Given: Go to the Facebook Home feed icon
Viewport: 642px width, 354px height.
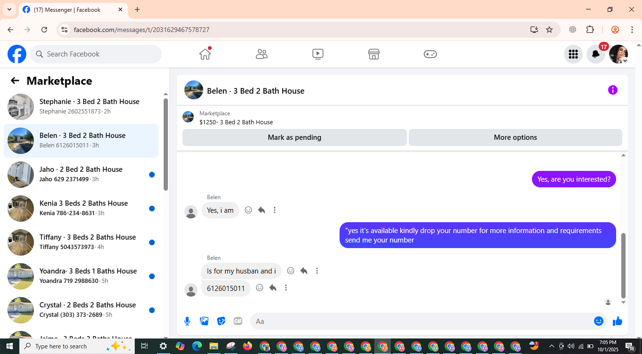Looking at the screenshot, I should [x=205, y=54].
